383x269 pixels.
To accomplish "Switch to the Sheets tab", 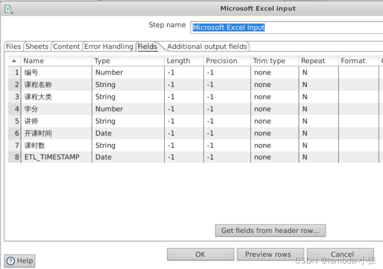I will point(37,47).
